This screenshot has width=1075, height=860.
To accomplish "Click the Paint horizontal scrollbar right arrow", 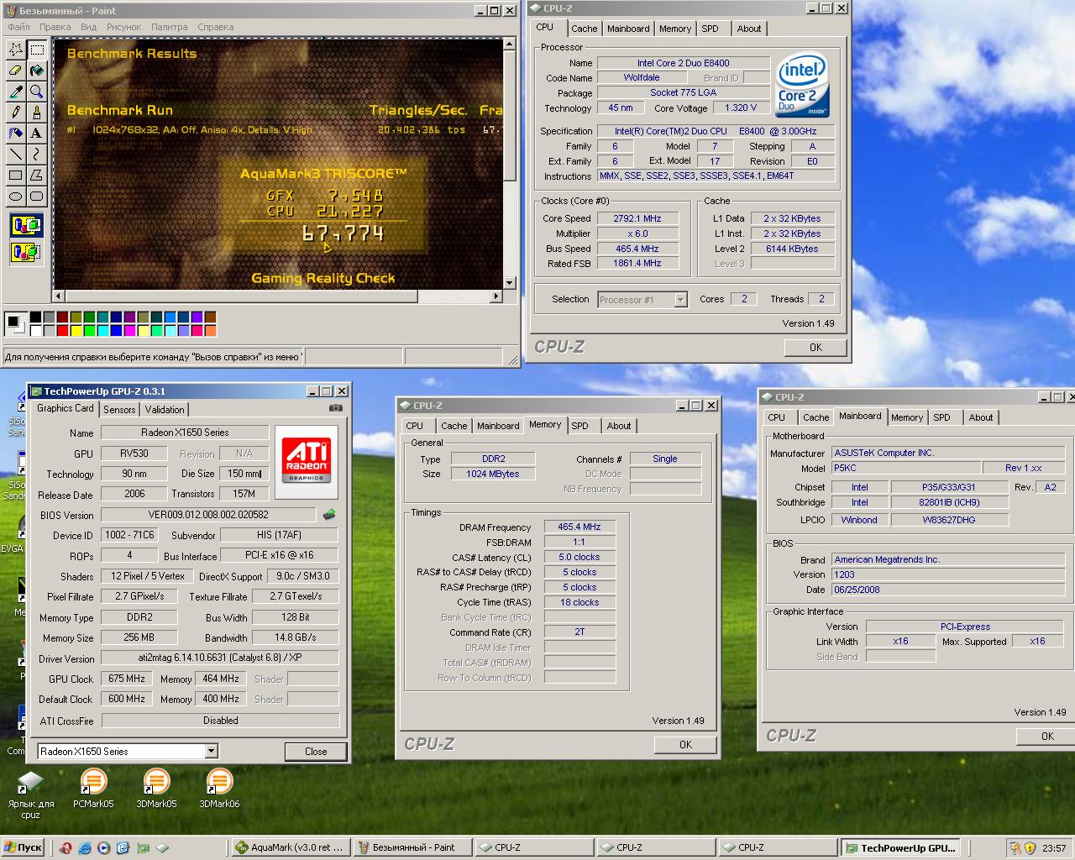I will point(496,296).
